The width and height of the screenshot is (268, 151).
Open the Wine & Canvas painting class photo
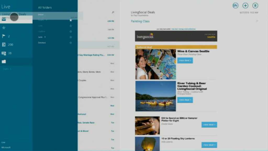155,64
